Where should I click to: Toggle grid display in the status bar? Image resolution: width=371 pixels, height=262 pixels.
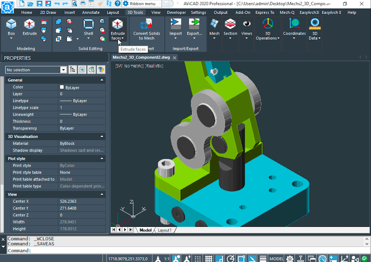209,258
